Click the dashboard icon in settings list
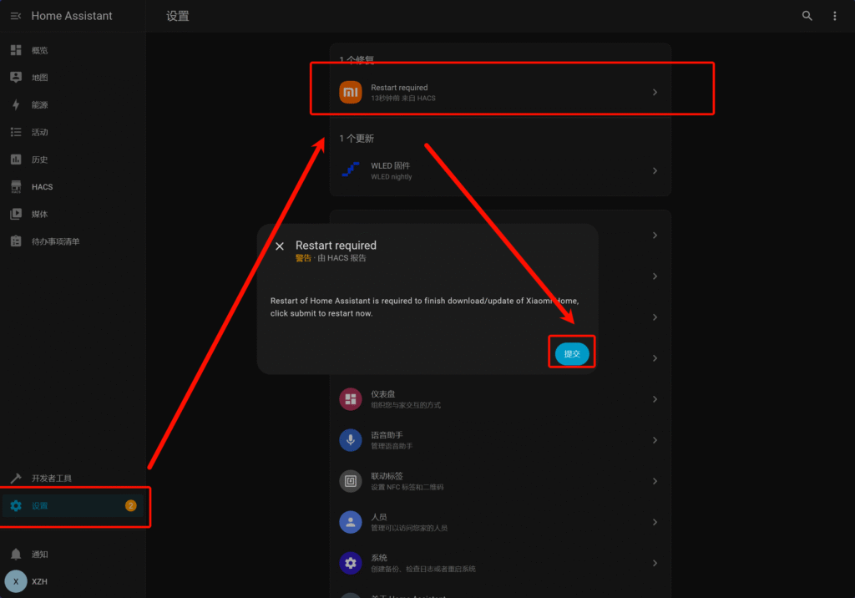This screenshot has width=855, height=598. pos(351,399)
